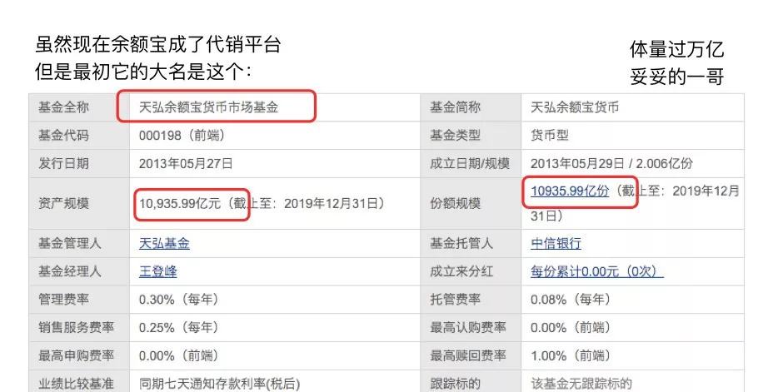Select the 最高赎回费率 label cell

pos(471,355)
